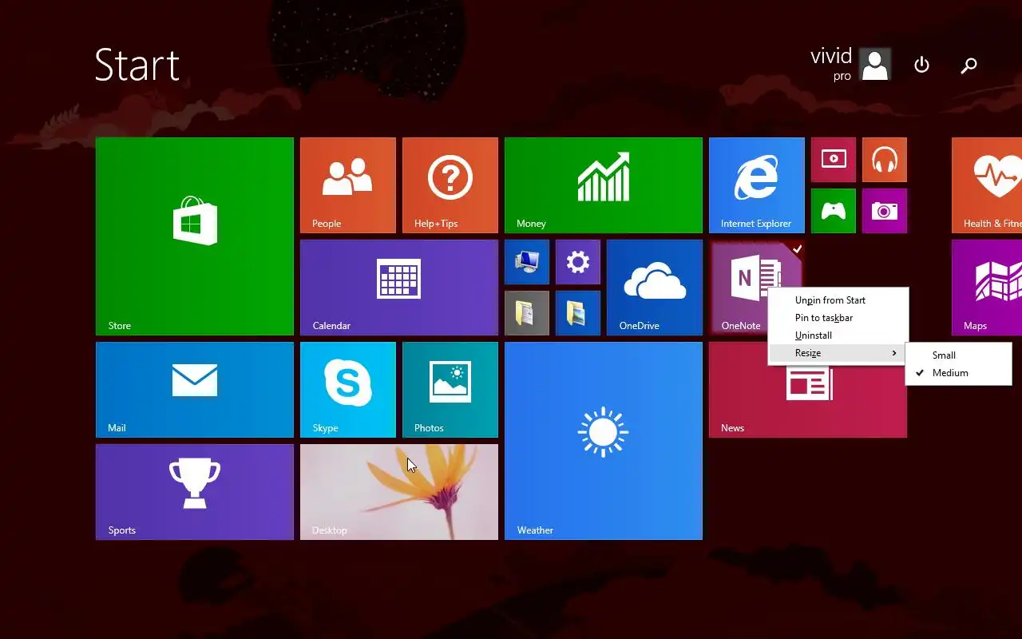
Task: Open the small Documents folder tile
Action: [527, 313]
